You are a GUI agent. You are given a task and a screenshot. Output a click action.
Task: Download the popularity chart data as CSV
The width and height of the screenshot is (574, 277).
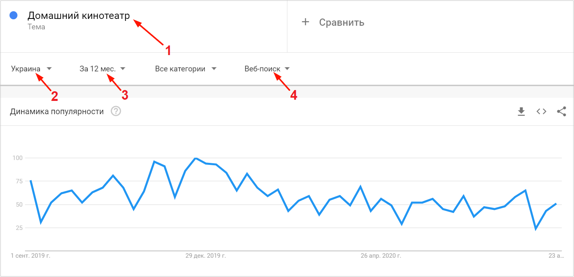point(521,111)
